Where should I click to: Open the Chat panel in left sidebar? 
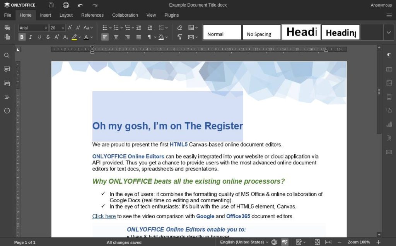click(7, 83)
